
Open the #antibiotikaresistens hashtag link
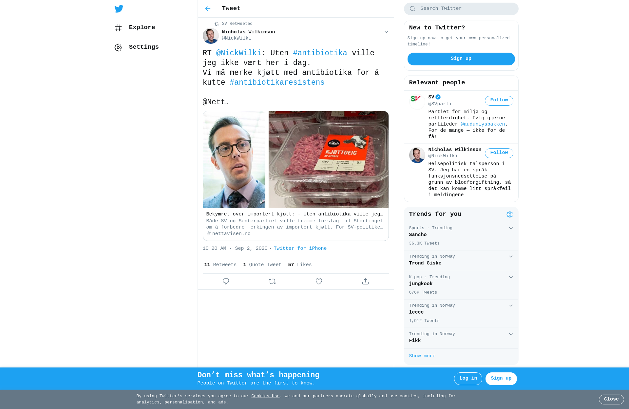coord(277,82)
